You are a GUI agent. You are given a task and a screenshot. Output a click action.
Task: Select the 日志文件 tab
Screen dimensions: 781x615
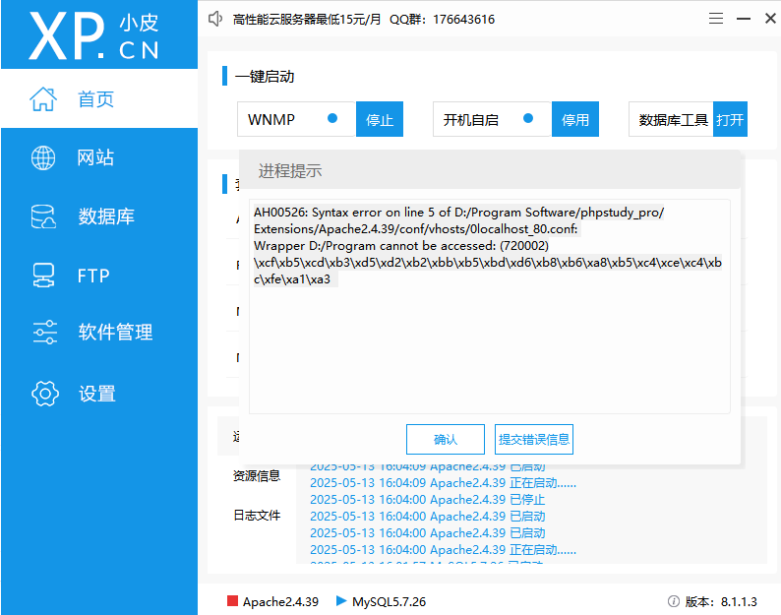[257, 516]
